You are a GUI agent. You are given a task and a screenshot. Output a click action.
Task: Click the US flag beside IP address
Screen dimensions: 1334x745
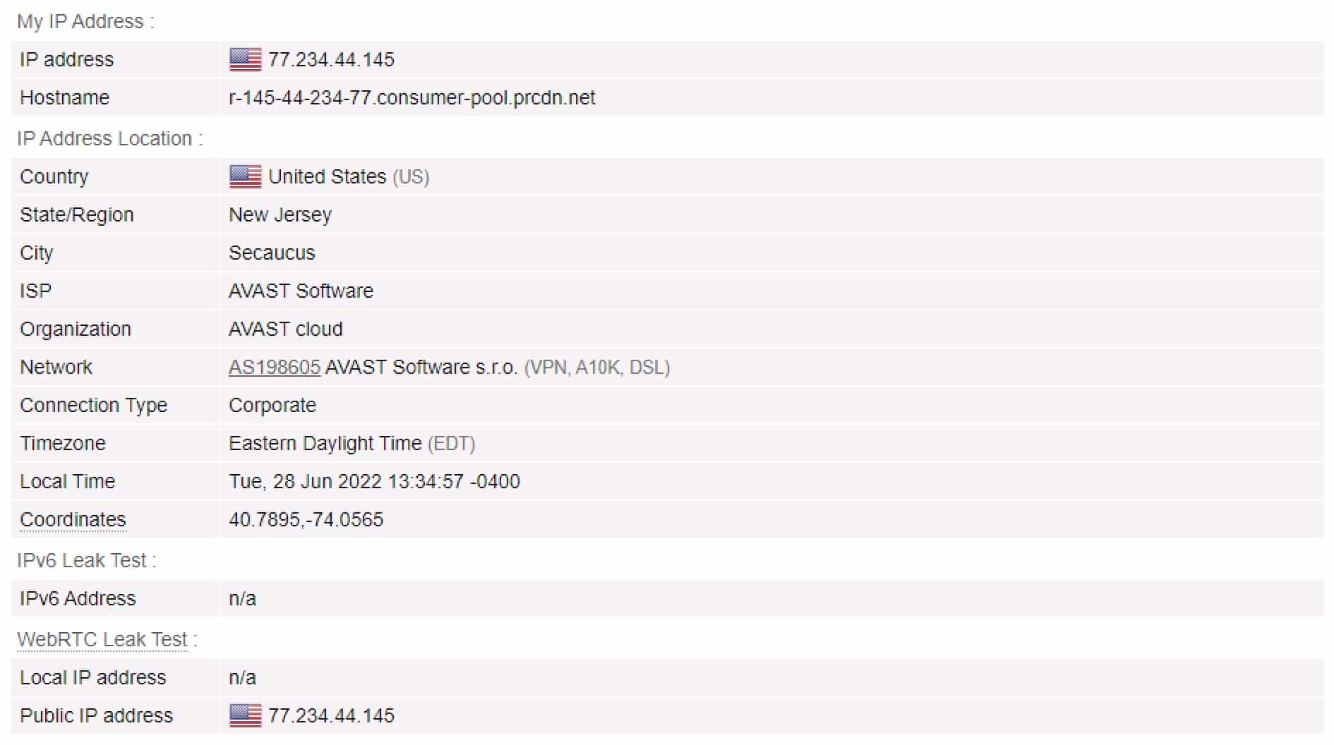point(245,59)
